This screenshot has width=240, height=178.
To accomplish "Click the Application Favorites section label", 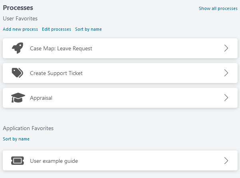I will 28,128.
